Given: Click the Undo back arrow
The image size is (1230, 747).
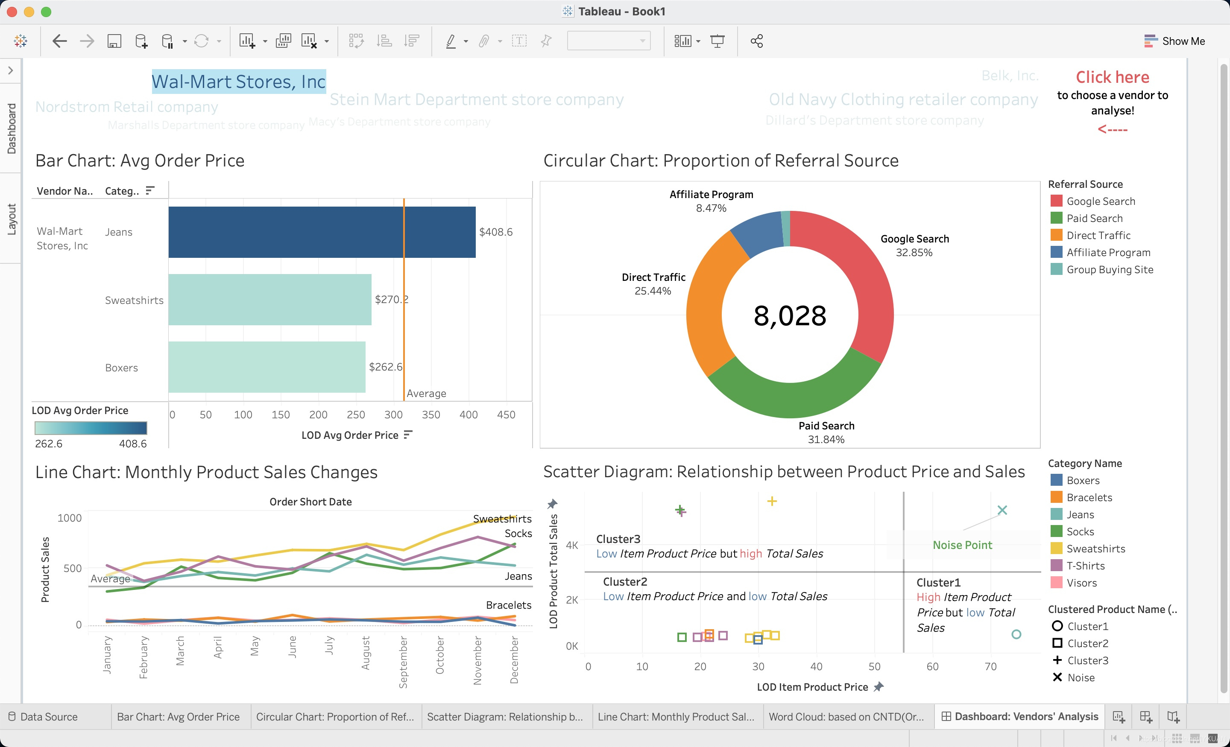Looking at the screenshot, I should [x=59, y=41].
